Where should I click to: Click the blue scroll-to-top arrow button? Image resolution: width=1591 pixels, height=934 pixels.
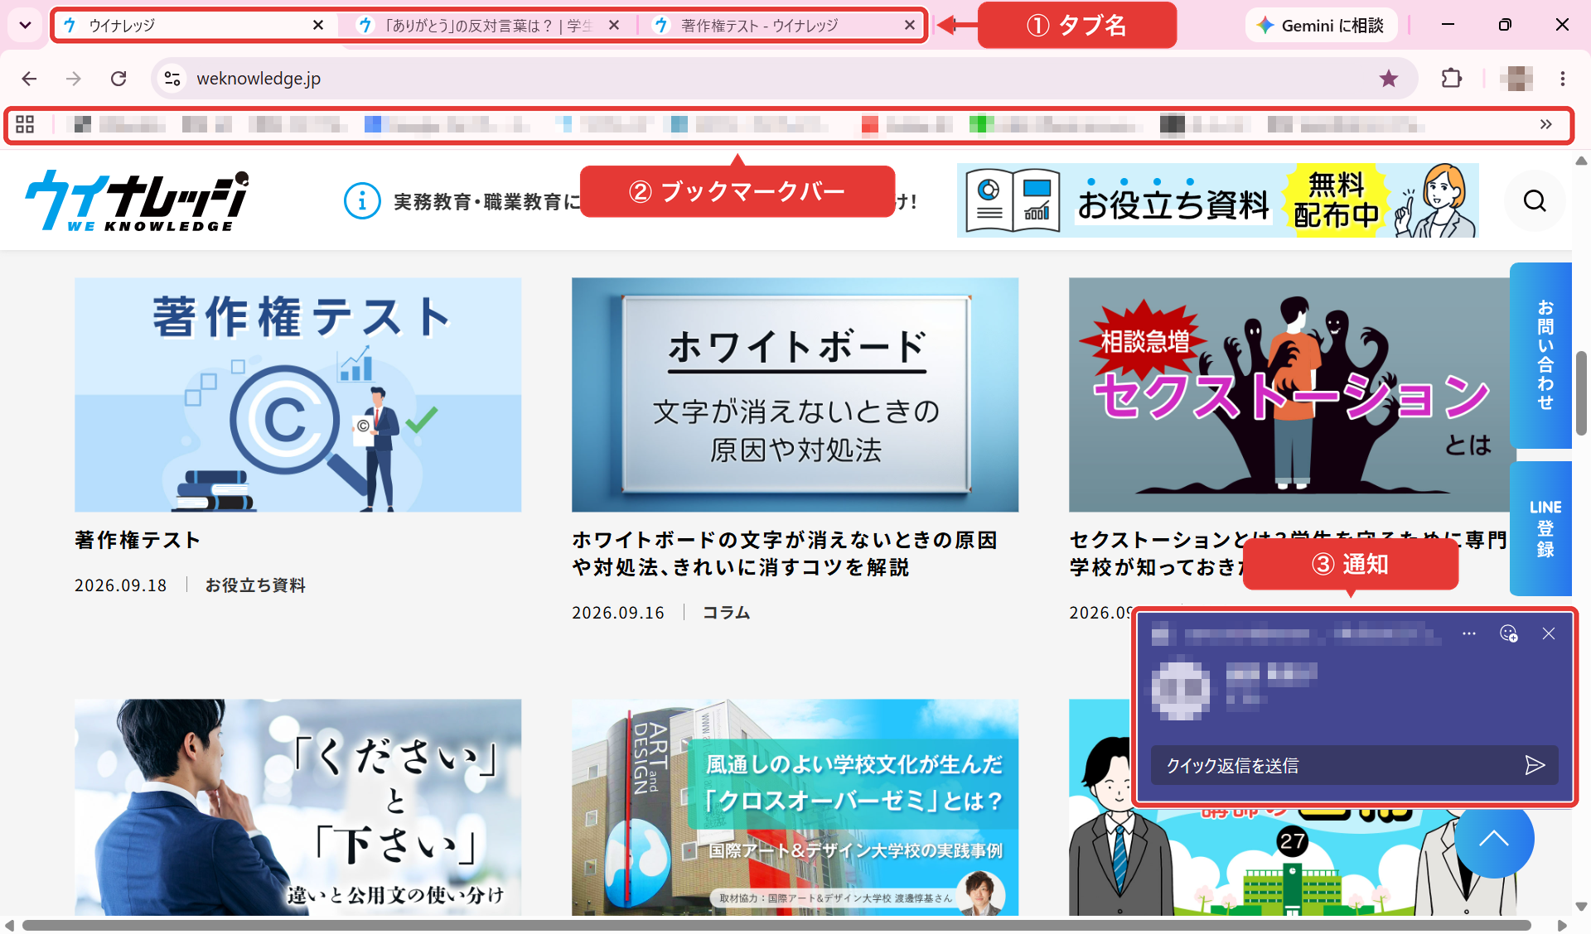[1494, 838]
